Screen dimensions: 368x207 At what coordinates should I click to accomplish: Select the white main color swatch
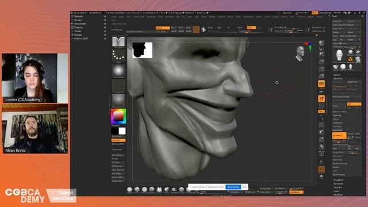pos(122,131)
